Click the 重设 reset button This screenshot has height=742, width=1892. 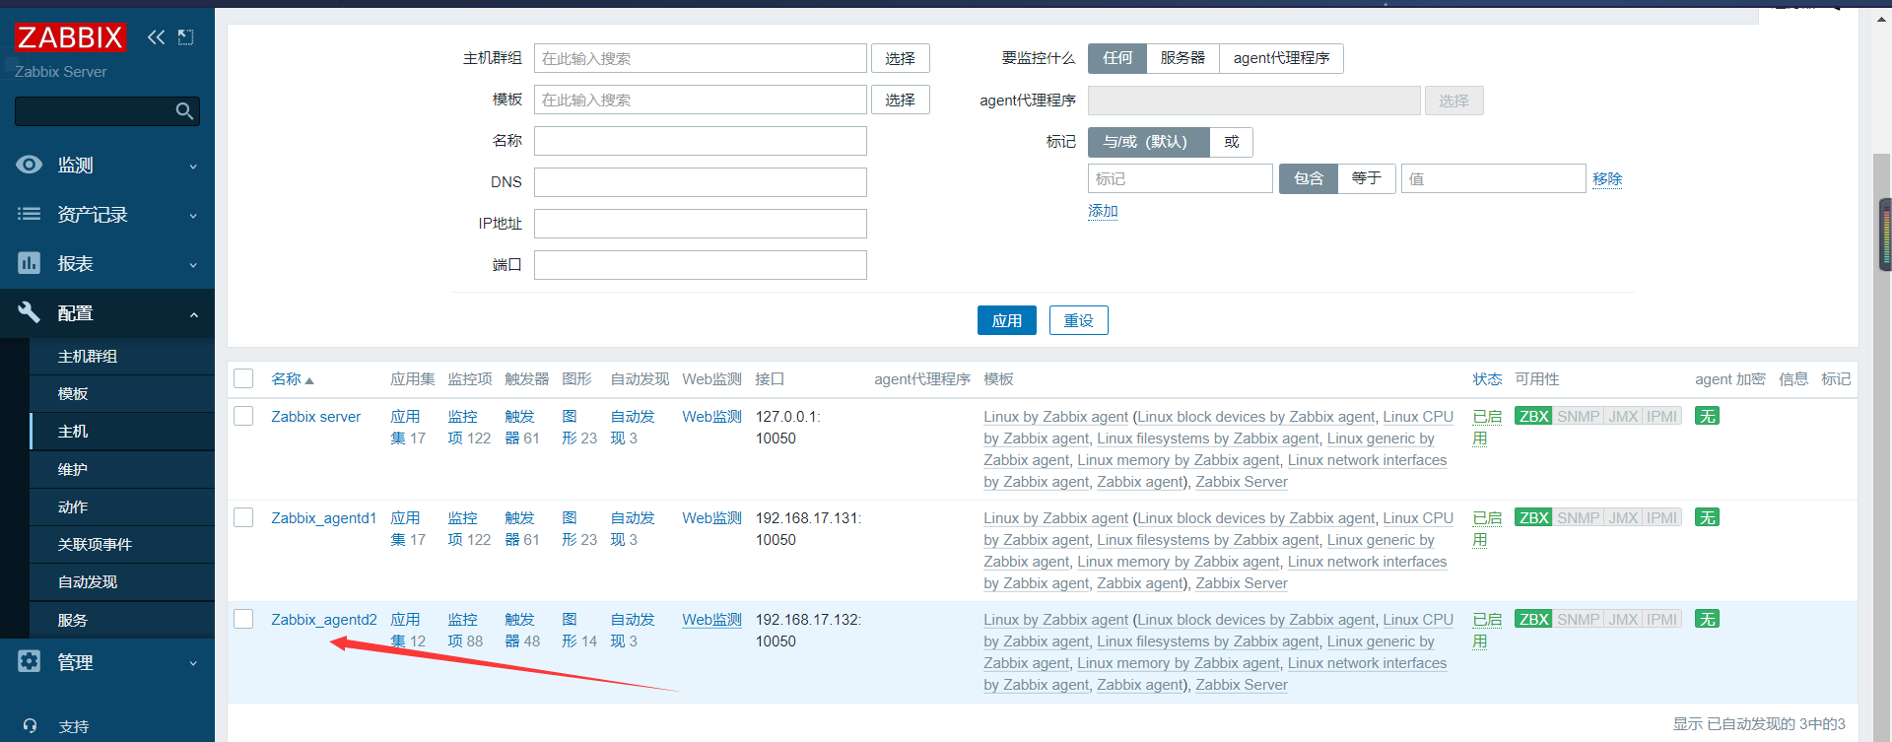(x=1078, y=320)
